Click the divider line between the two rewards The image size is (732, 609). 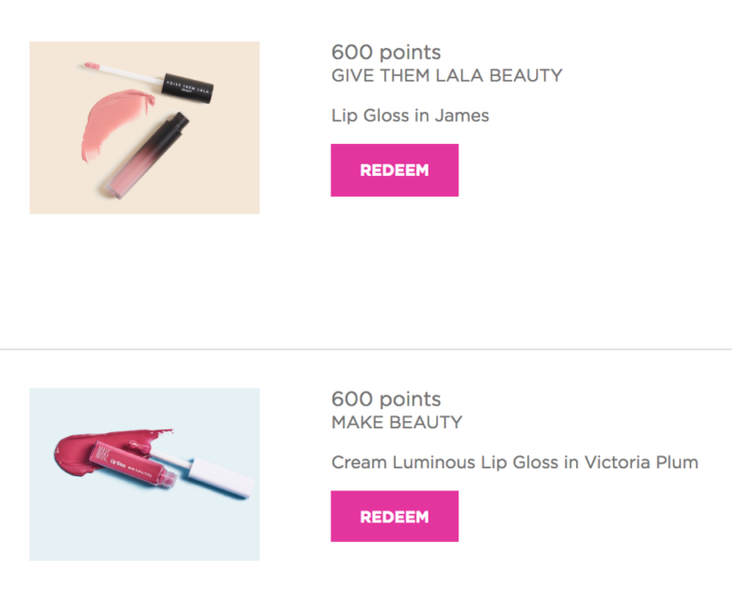(366, 348)
